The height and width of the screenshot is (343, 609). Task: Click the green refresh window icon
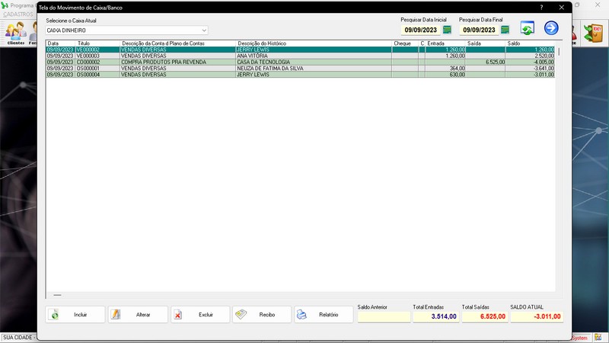(527, 28)
